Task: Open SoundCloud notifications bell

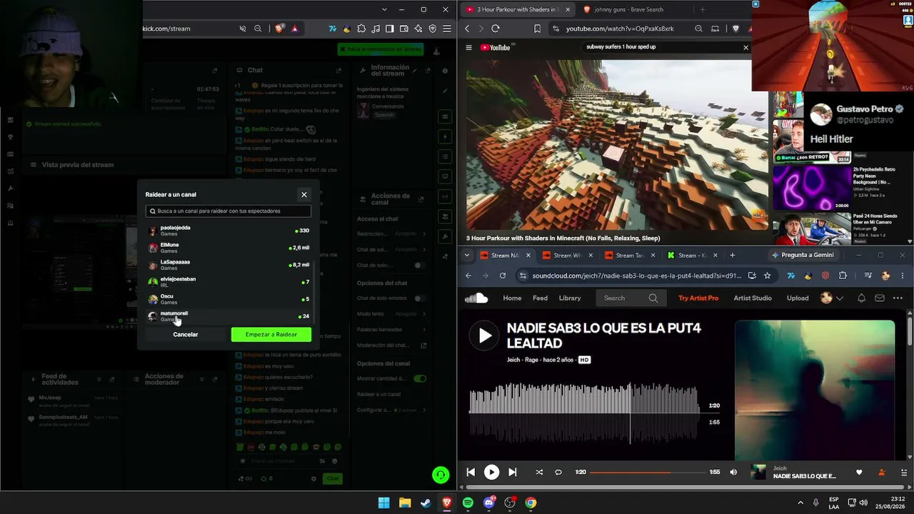Action: [861, 298]
